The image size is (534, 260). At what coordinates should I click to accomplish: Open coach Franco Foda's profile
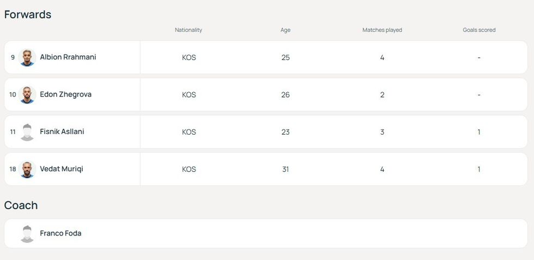pos(60,233)
